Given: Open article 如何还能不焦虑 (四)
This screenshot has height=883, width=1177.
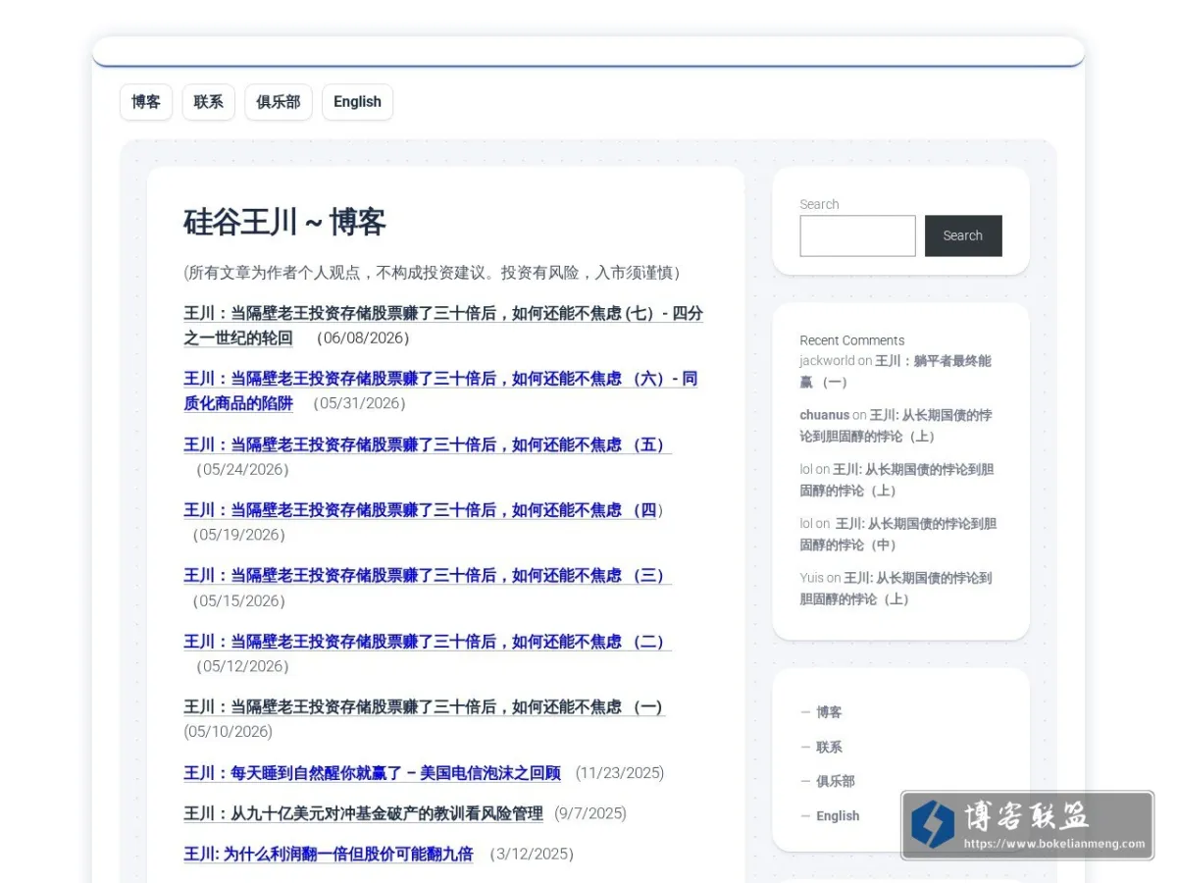Looking at the screenshot, I should tap(420, 510).
